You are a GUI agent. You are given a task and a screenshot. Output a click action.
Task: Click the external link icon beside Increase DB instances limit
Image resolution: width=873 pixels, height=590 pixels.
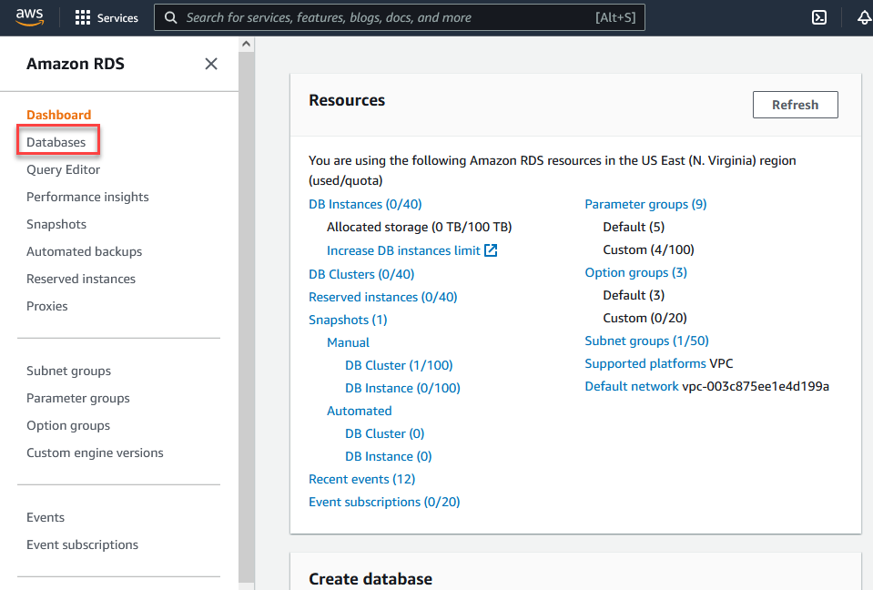point(491,250)
